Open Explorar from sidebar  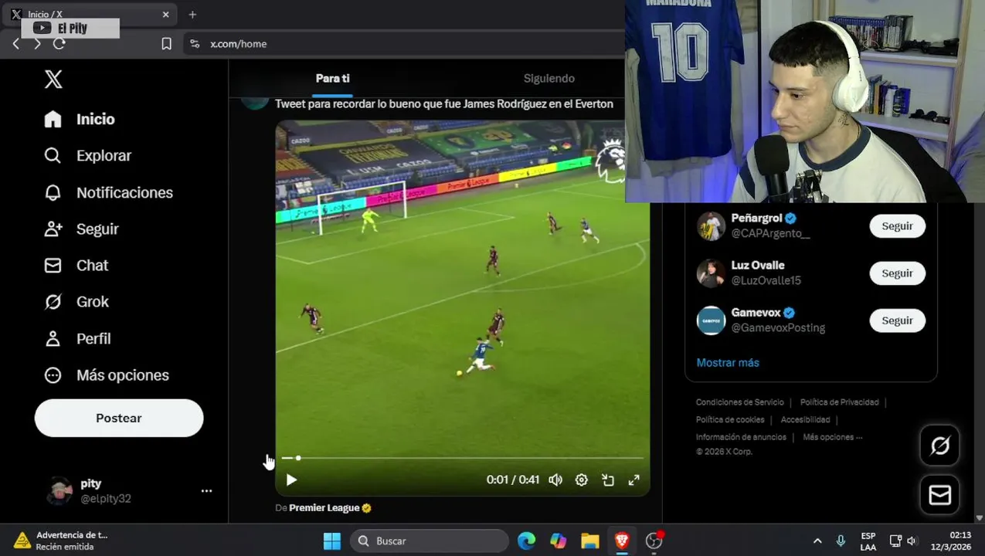[87, 155]
